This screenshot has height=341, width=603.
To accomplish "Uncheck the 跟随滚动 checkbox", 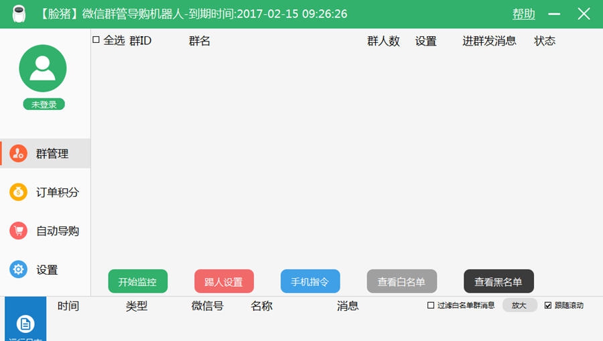I will [x=548, y=305].
